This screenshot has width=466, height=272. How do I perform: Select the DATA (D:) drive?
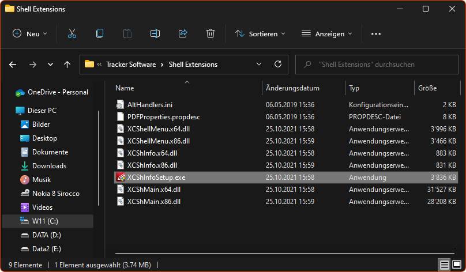[41, 235]
